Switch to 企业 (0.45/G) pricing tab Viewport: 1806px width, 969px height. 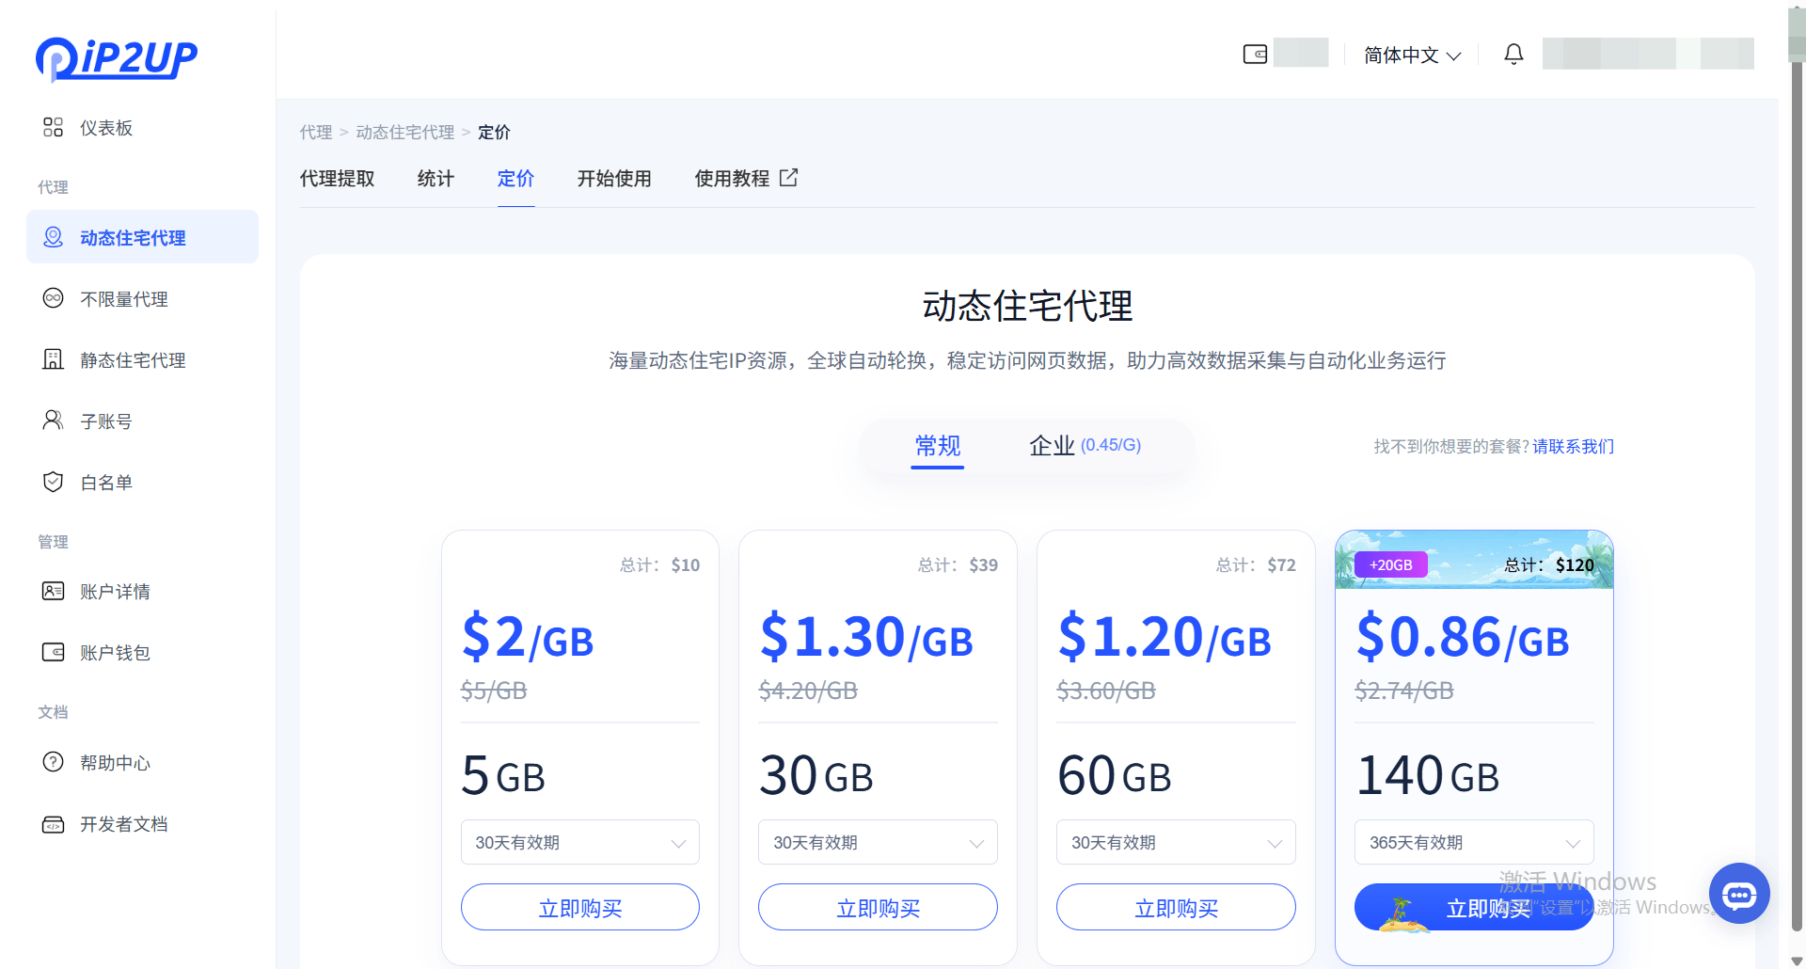pyautogui.click(x=1085, y=446)
